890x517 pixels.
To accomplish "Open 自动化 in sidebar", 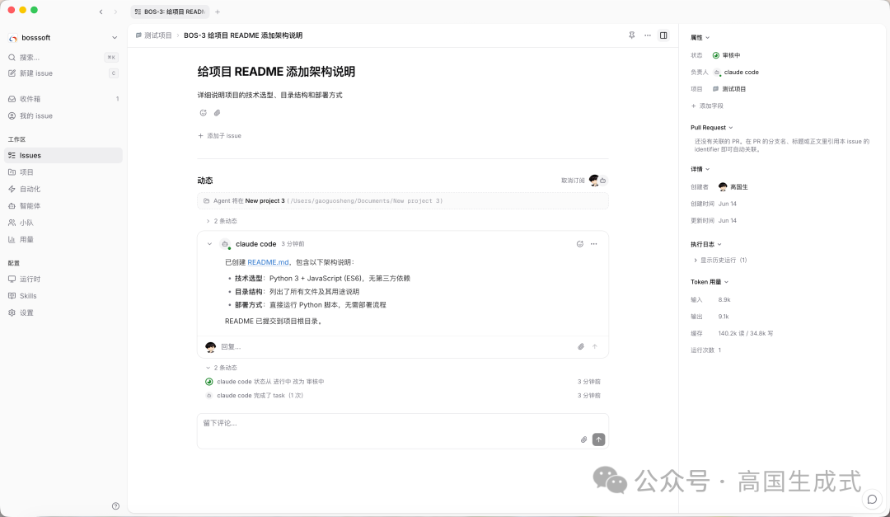I will [63, 189].
